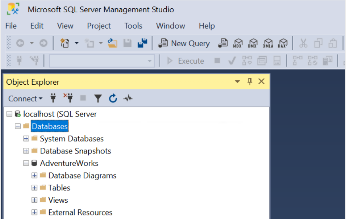Click the IntelliSense Enabled icon
The width and height of the screenshot is (346, 219).
click(277, 60)
